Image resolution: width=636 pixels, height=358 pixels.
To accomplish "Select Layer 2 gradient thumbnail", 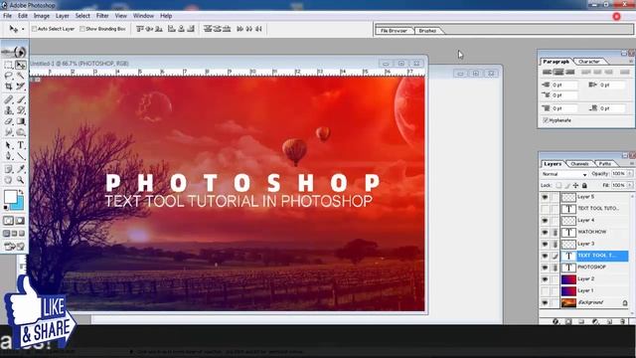I will (x=568, y=279).
